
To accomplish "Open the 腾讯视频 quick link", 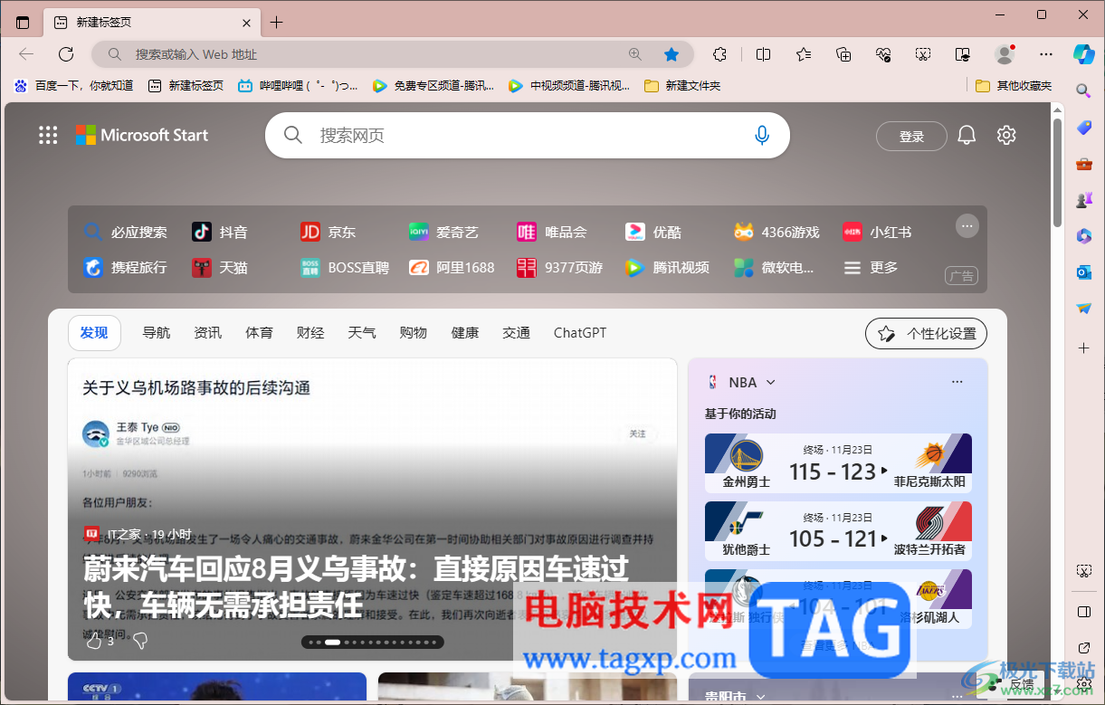I will pos(667,267).
